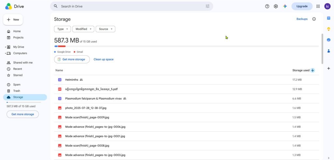334x160 pixels.
Task: Open Google Tasks side panel icon
Action: click(328, 40)
